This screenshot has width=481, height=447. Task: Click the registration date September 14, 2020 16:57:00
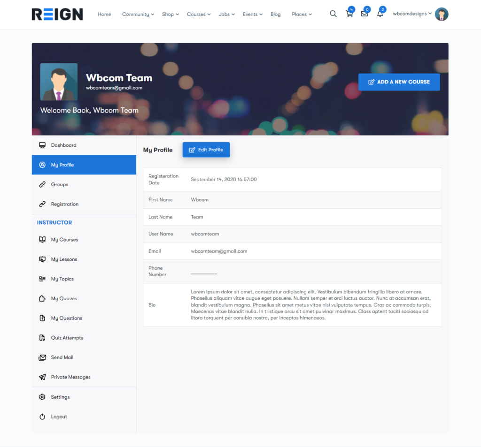point(224,180)
